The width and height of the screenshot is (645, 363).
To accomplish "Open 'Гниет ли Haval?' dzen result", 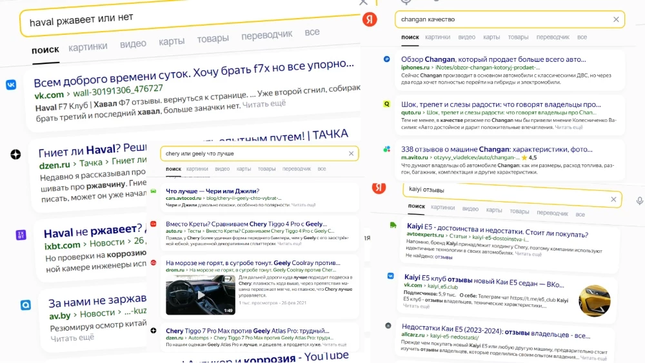I will pos(92,150).
